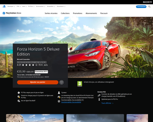Expand the Boutique dropdown menu
Viewport: 153px width, 122px height.
pyautogui.click(x=11, y=6)
